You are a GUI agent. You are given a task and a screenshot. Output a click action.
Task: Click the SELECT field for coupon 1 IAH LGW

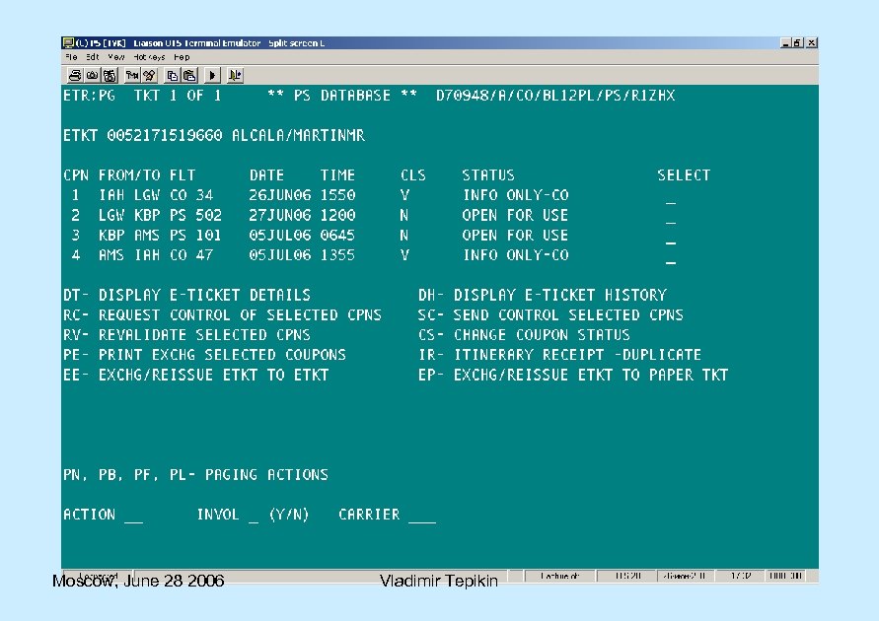(671, 200)
